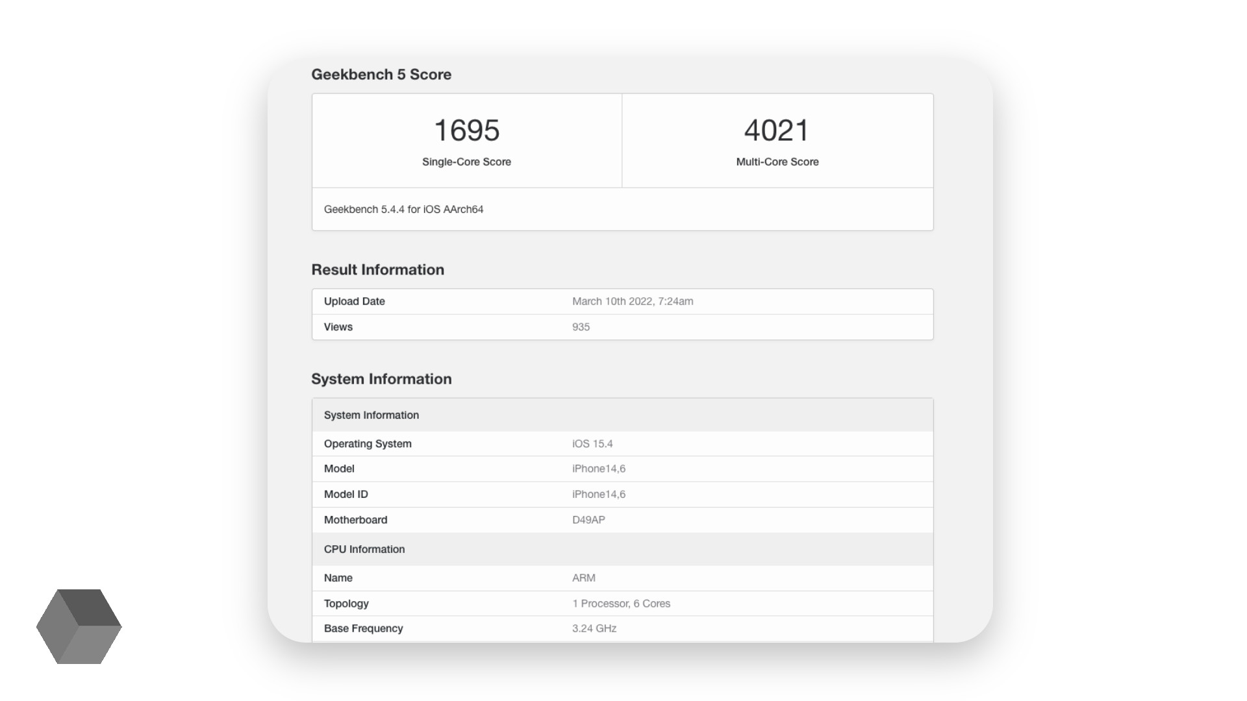Select the views count 935

pos(581,327)
